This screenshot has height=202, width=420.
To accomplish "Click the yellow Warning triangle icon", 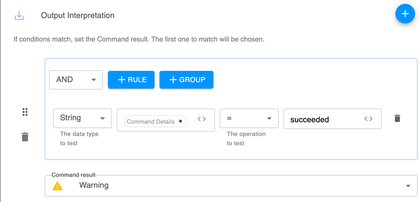I will [58, 186].
